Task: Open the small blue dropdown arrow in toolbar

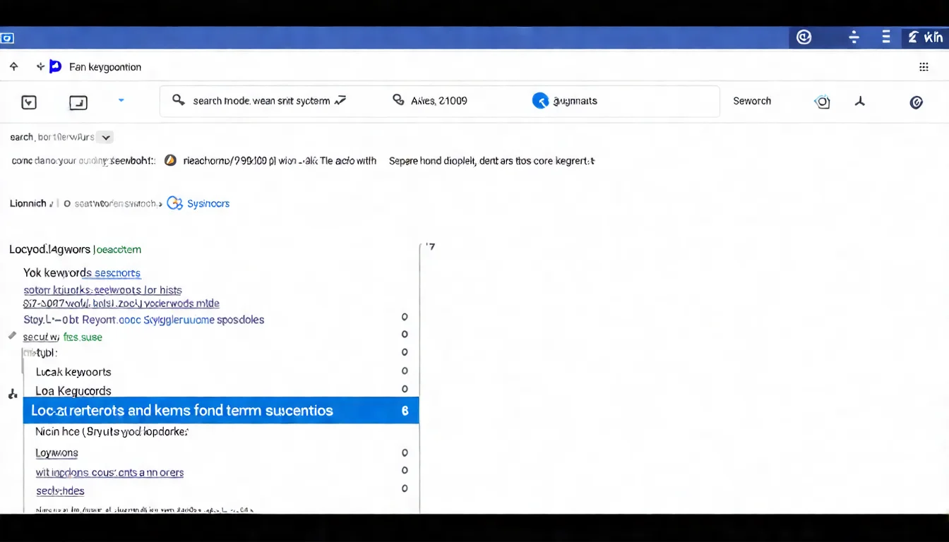Action: click(x=121, y=101)
